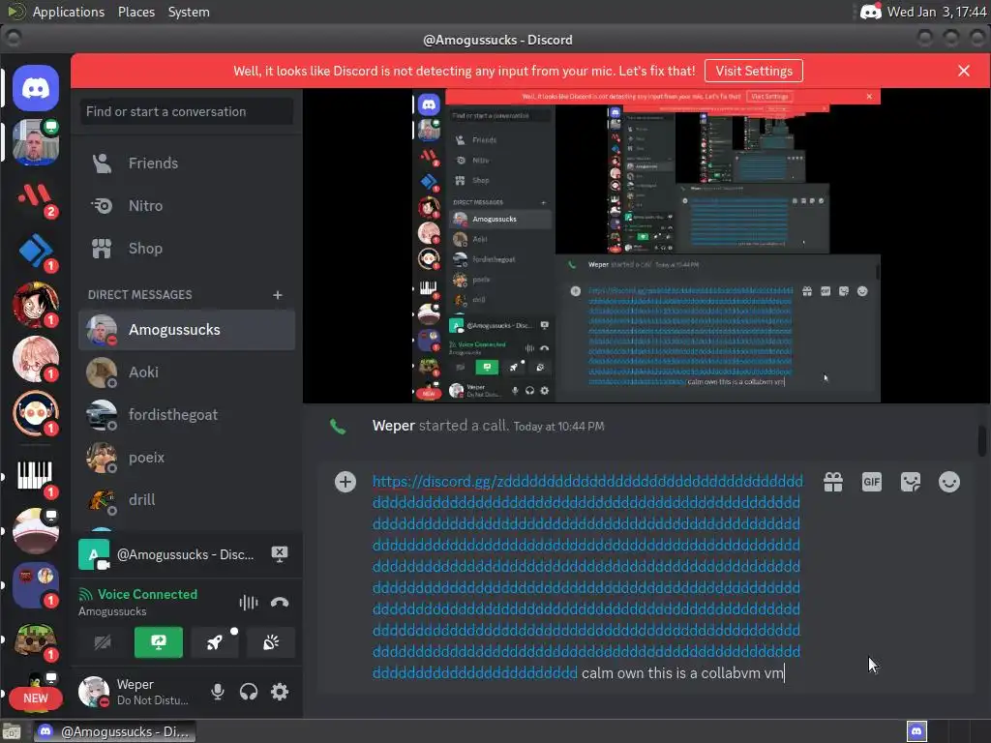Jump to NEW unread servers pill
Screen dimensions: 991x743
36,698
